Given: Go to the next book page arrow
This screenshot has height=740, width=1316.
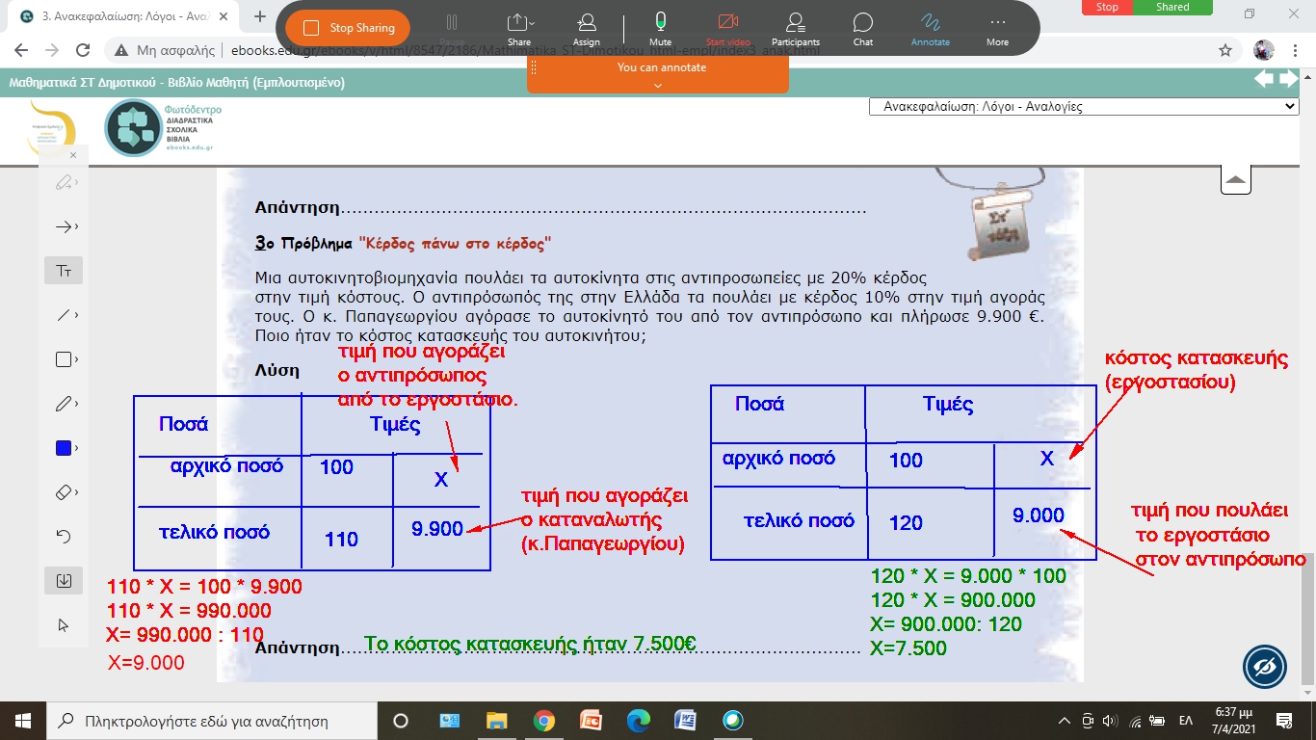Looking at the screenshot, I should [1289, 80].
